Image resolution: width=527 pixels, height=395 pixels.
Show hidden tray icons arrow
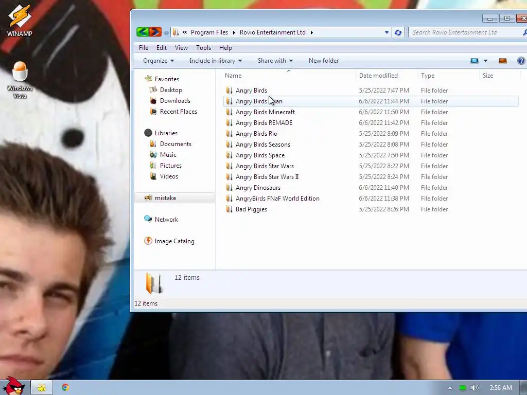450,388
